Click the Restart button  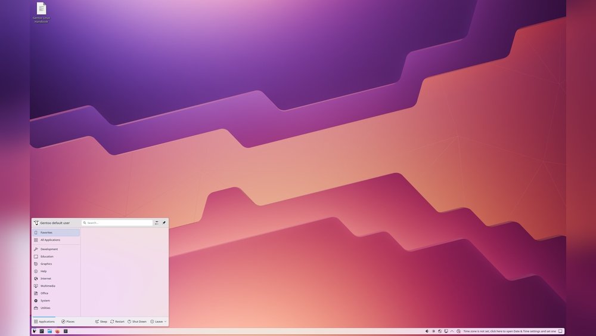tap(117, 322)
